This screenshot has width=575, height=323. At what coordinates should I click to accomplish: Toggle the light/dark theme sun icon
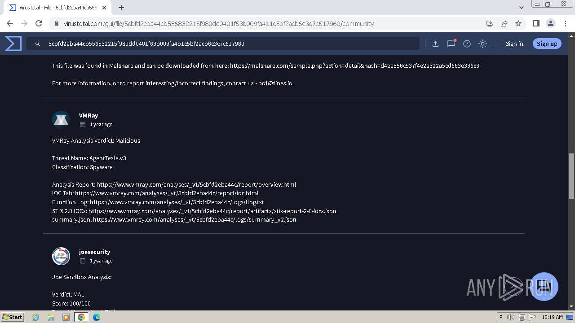coord(482,44)
